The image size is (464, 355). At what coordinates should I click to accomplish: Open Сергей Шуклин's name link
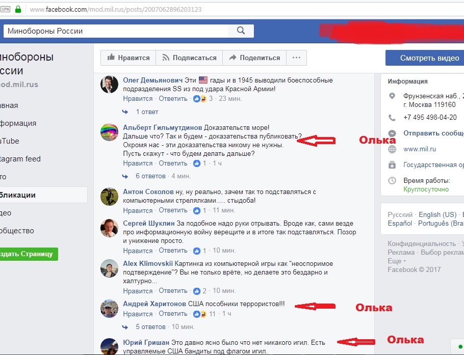(149, 224)
